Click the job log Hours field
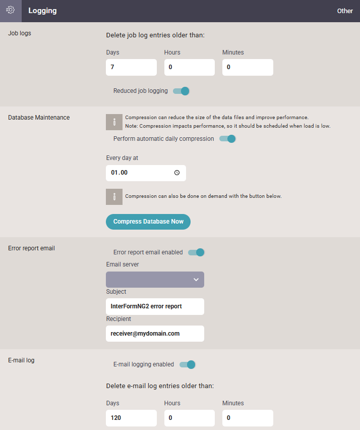This screenshot has width=360, height=430. pos(189,67)
